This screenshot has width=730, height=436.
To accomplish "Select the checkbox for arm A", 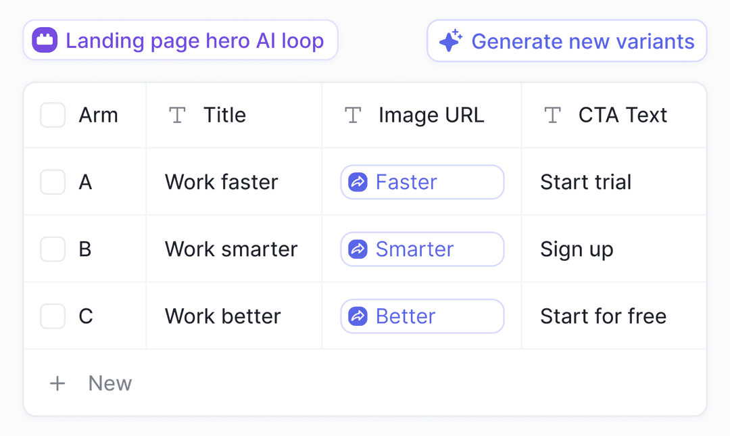I will (52, 181).
